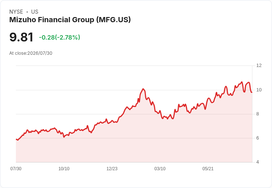Image resolution: width=272 pixels, height=188 pixels.
Task: Select the 07/30 date on the x-axis
Action: [x=16, y=169]
